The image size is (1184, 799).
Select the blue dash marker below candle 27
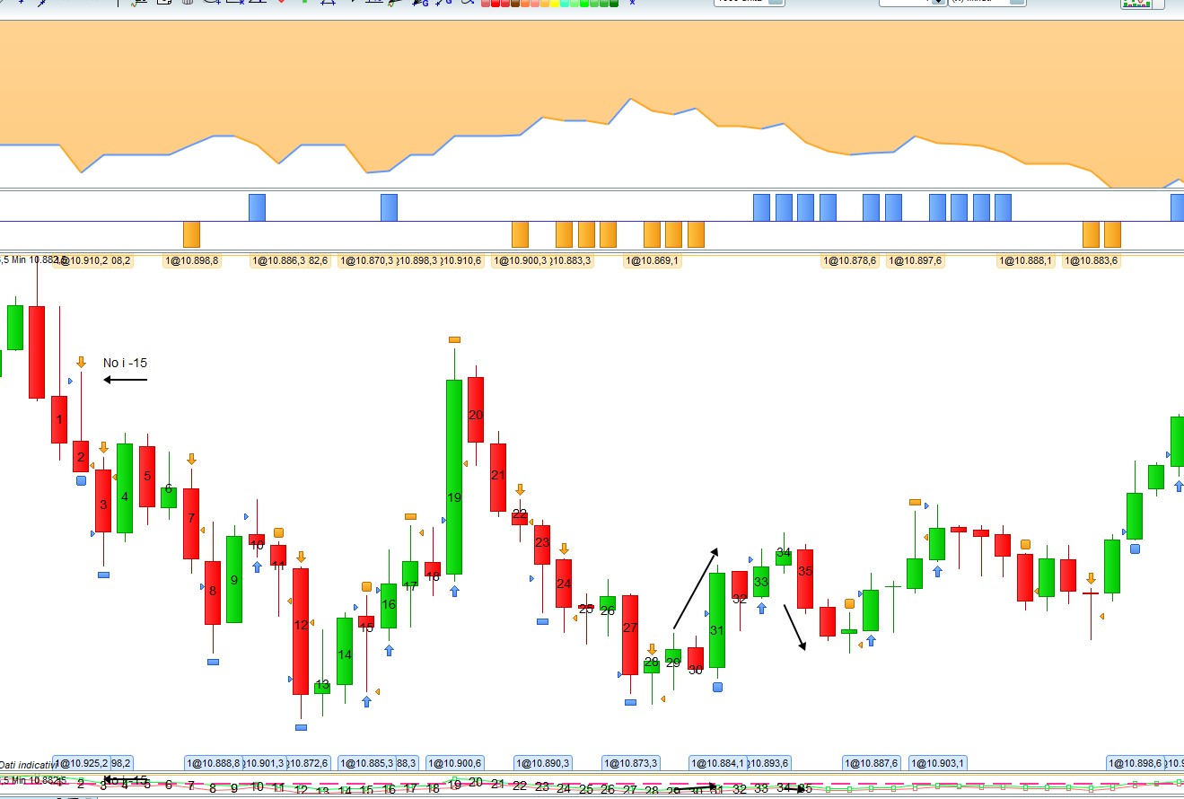click(630, 702)
